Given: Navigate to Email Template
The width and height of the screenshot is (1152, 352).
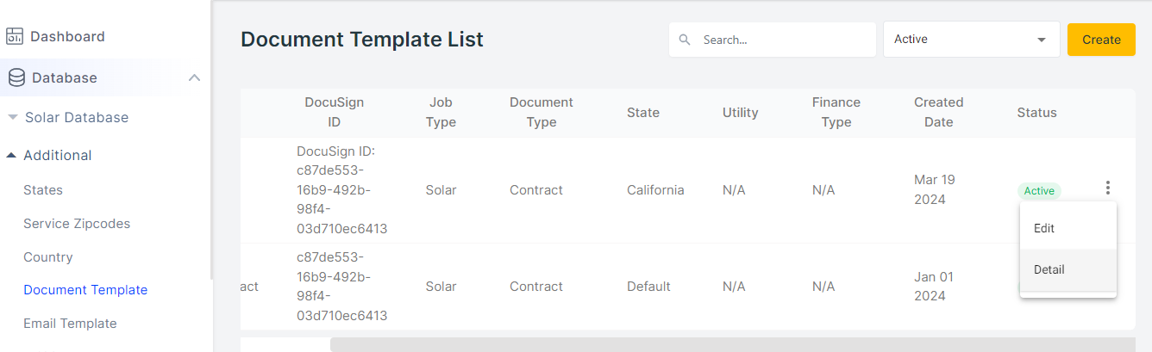Looking at the screenshot, I should pyautogui.click(x=70, y=324).
